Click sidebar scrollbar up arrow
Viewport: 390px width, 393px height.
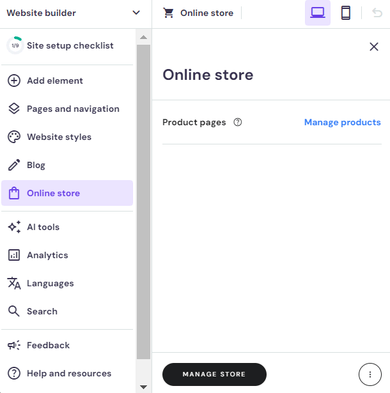(143, 37)
